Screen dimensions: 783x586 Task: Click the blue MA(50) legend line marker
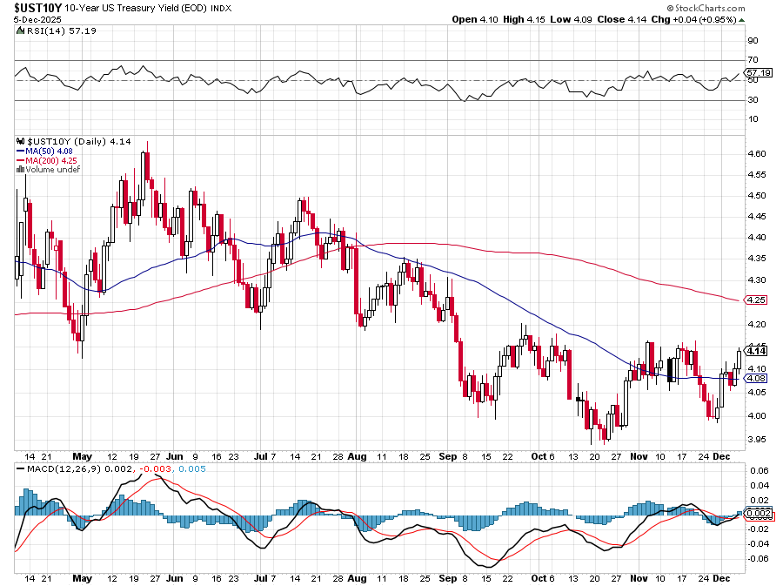point(21,151)
